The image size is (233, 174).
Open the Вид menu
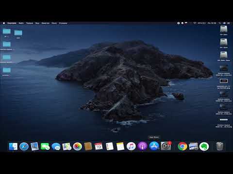pyautogui.click(x=37, y=23)
